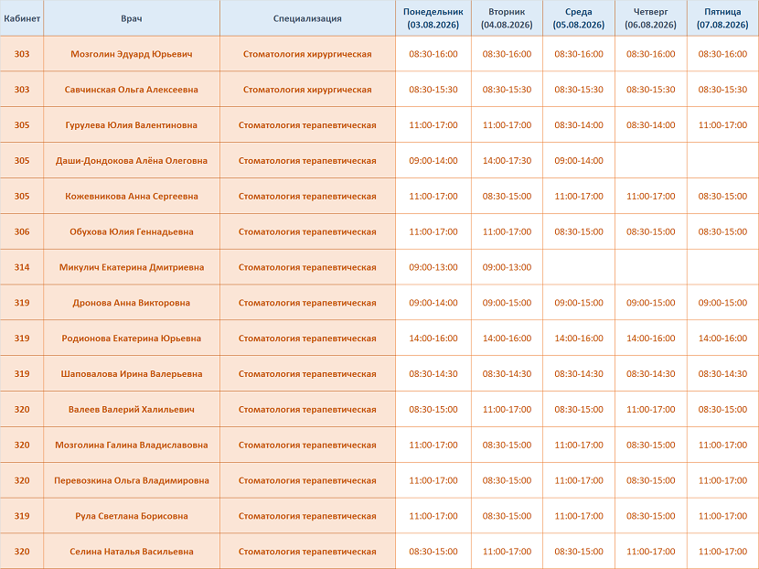Click doctor Перевозкина Ольга Владимировна
Viewport: 759px width, 569px height.
[132, 480]
